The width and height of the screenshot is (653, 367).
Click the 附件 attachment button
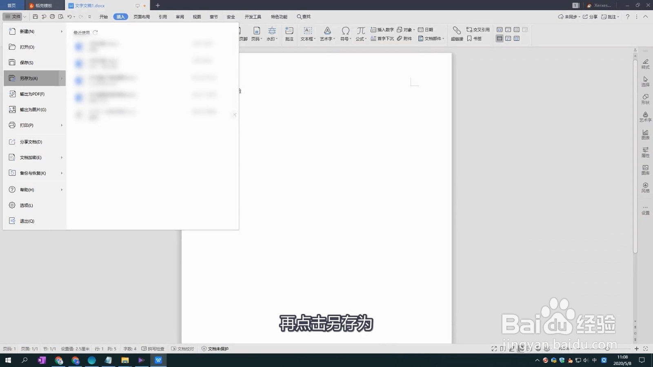(x=404, y=39)
